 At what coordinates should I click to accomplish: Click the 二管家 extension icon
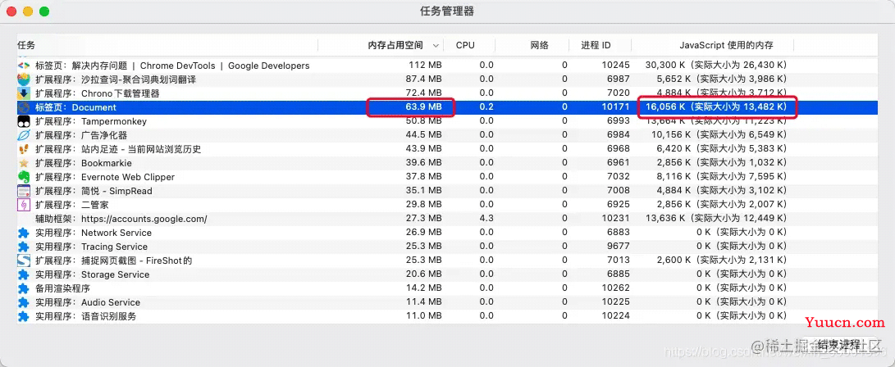click(24, 205)
